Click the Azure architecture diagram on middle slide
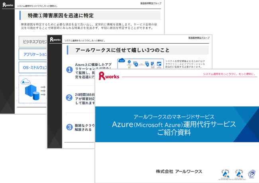 [141, 64]
